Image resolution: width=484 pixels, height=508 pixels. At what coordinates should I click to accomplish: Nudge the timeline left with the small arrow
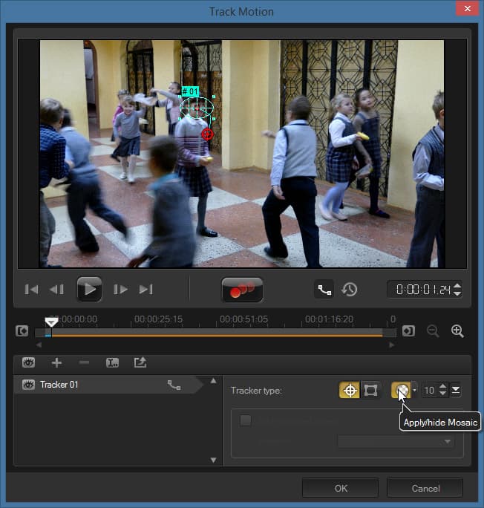pos(39,345)
